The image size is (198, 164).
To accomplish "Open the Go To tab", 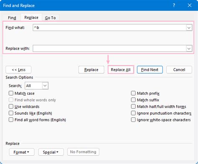I will 50,18.
